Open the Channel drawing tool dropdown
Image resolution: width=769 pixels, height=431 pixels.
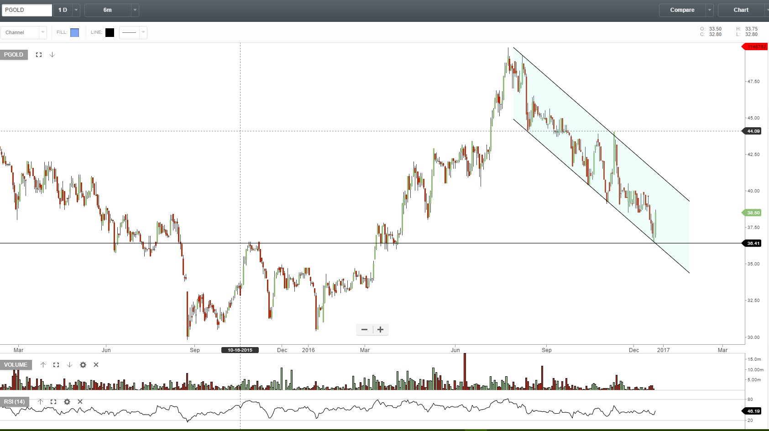(x=42, y=32)
